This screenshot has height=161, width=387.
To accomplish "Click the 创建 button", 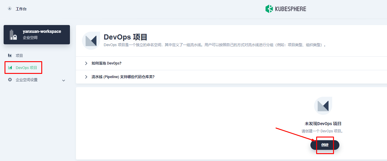I will pos(325,145).
